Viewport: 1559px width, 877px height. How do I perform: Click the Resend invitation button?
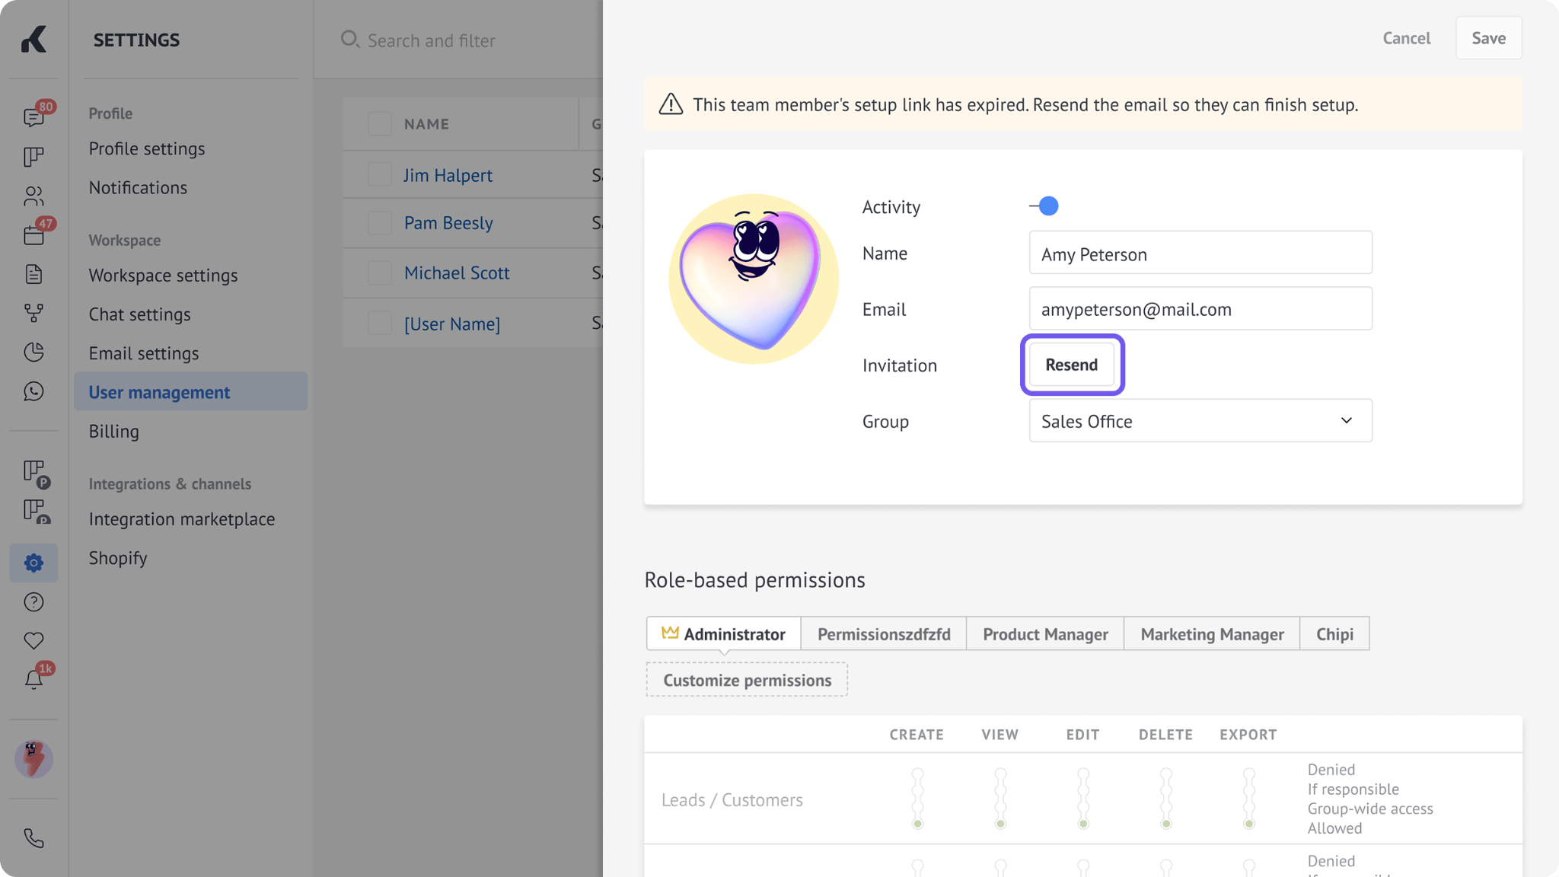click(x=1071, y=365)
